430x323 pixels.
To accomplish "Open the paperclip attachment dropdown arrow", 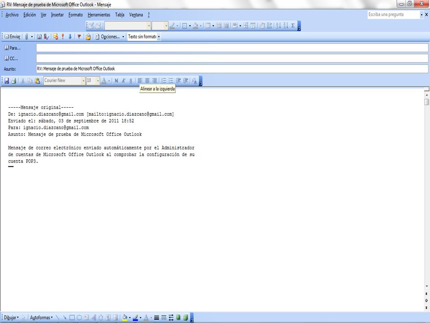I will (x=32, y=36).
